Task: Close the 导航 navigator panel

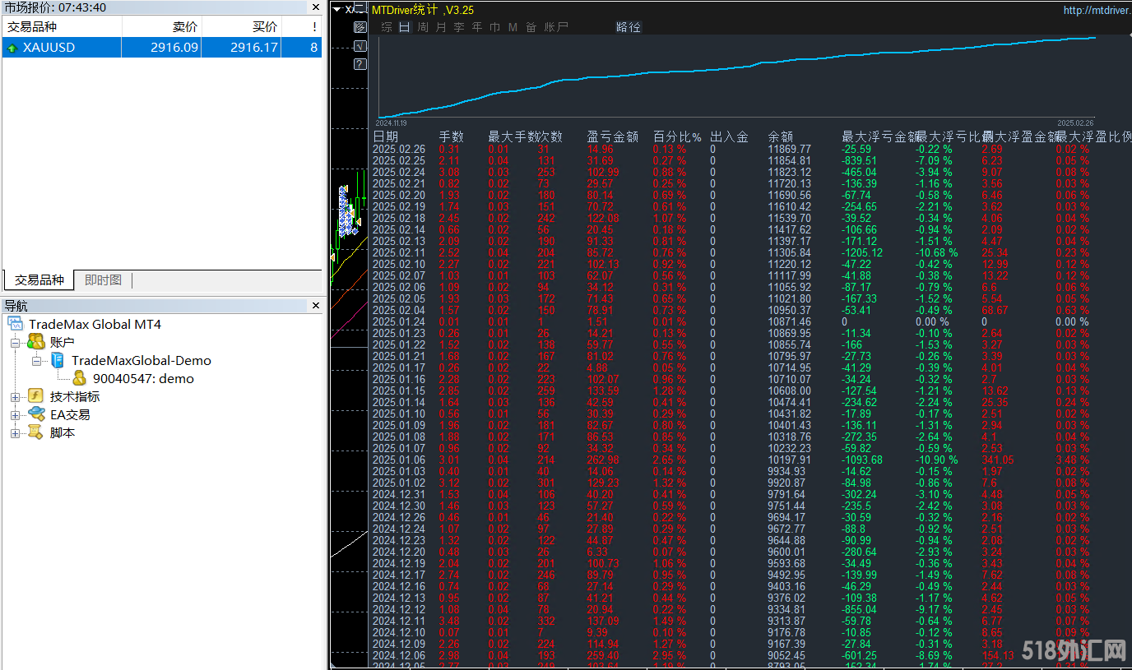Action: (x=315, y=306)
